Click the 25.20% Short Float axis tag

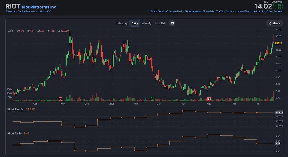coord(279,112)
